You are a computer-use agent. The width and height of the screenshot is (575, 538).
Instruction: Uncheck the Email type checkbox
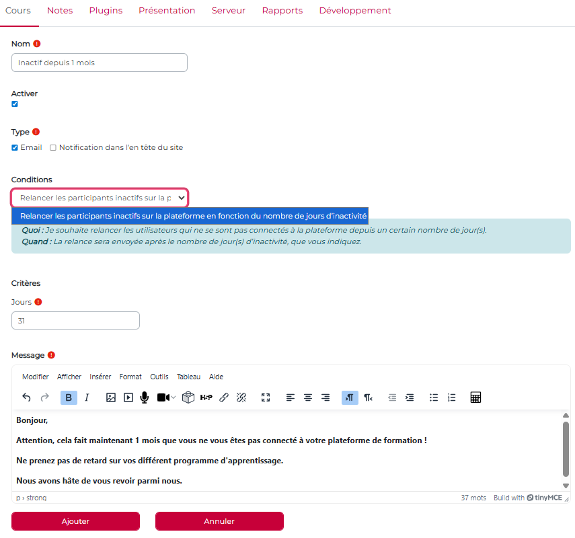[15, 148]
